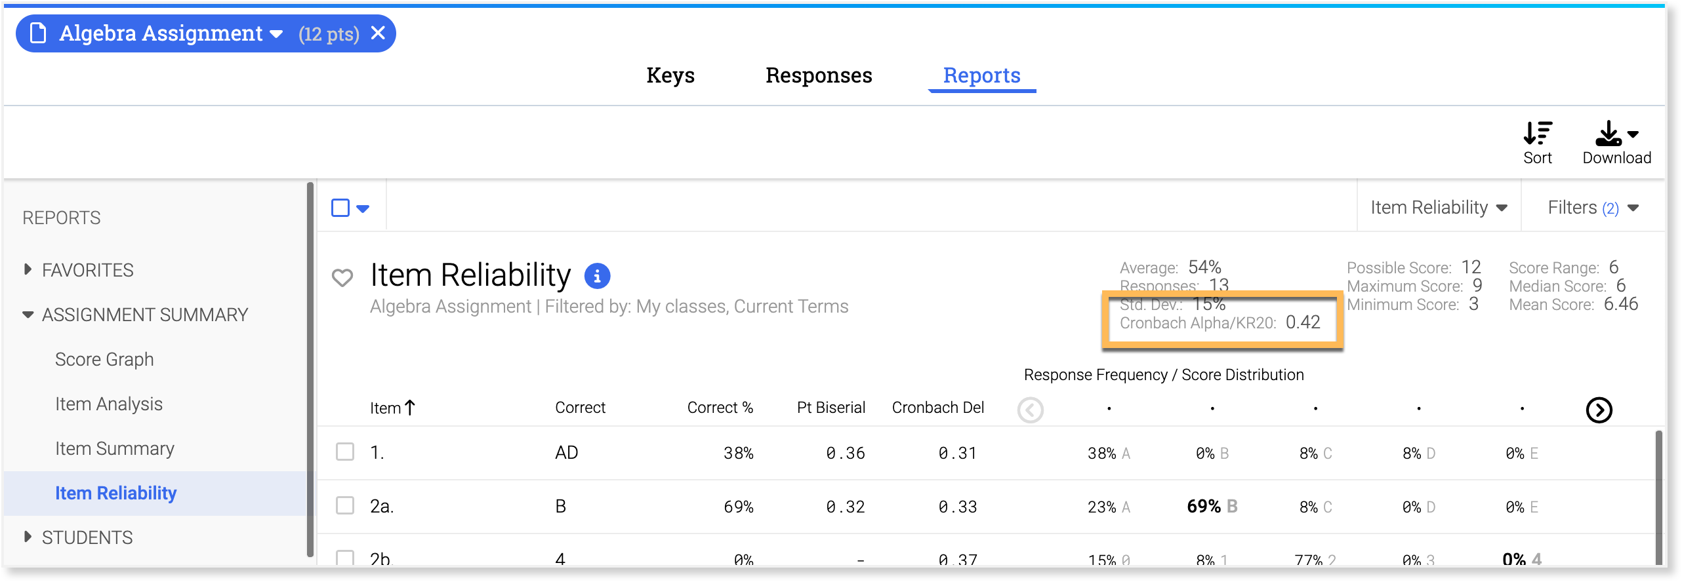Image resolution: width=1682 pixels, height=582 pixels.
Task: Switch to the Responses tab
Action: point(819,75)
